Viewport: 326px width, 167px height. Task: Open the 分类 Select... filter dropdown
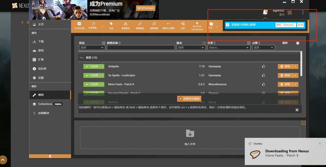pyautogui.click(x=229, y=48)
